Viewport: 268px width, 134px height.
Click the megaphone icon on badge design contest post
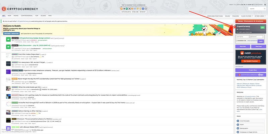[x=8, y=39]
